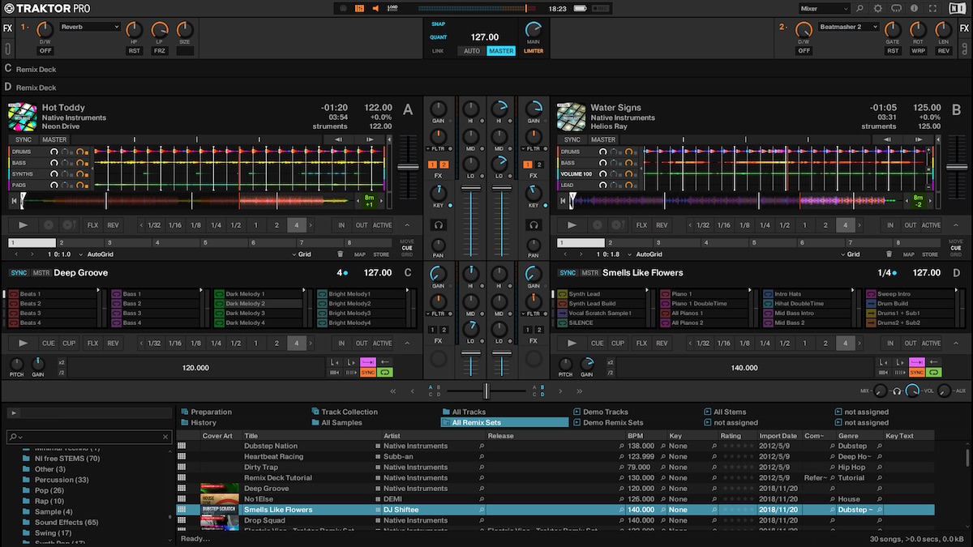The height and width of the screenshot is (547, 973).
Task: Toggle the audio speaker indicator in header
Action: click(x=375, y=8)
